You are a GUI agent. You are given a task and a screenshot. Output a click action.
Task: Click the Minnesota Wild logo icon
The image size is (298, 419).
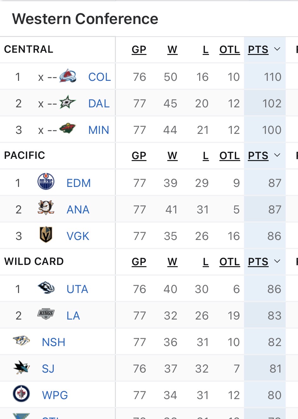click(x=68, y=129)
